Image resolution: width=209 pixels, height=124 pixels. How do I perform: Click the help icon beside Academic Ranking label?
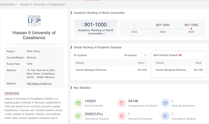[105, 34]
